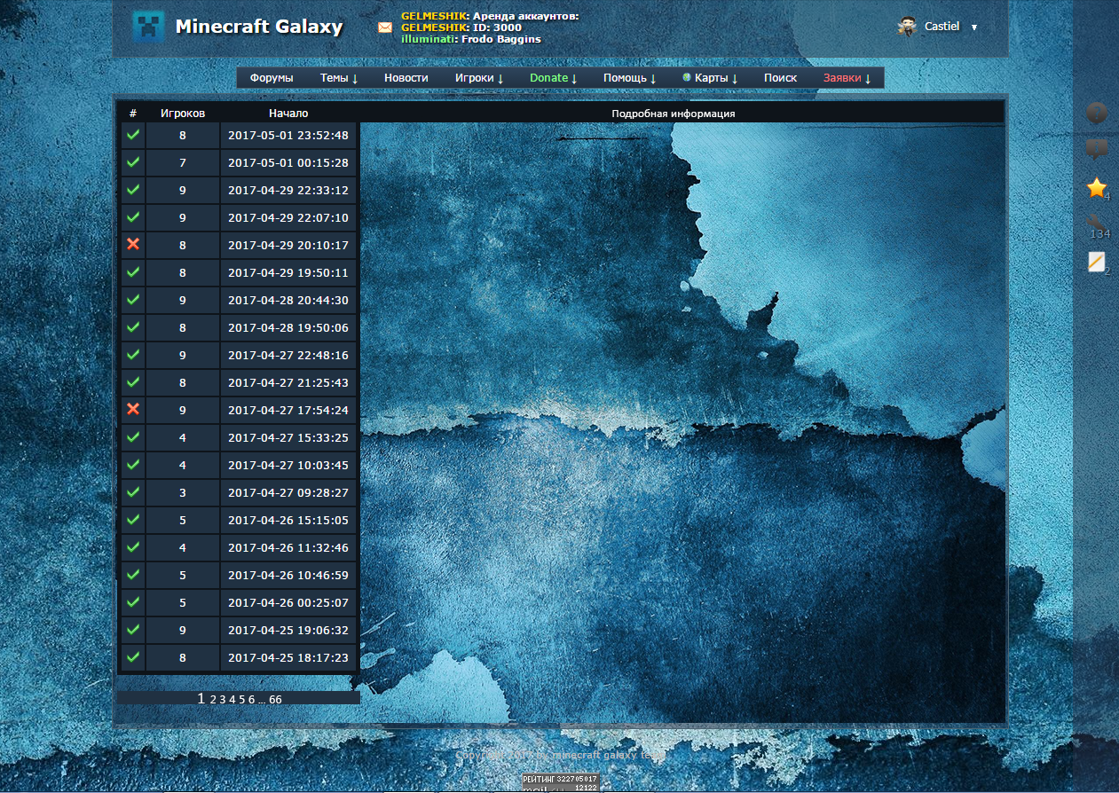Open the Поиск search link
The image size is (1119, 793).
[x=780, y=78]
